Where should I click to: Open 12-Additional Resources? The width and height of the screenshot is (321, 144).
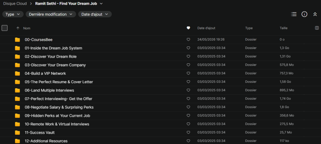click(x=46, y=141)
